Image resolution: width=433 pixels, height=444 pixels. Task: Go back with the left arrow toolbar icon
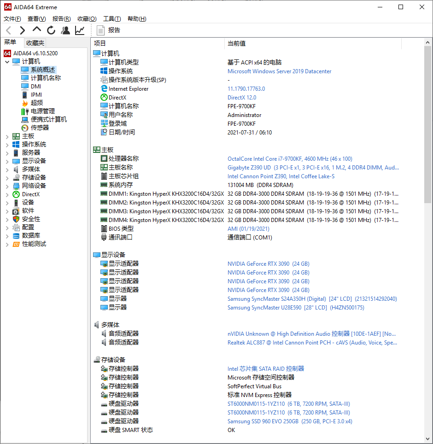(9, 30)
